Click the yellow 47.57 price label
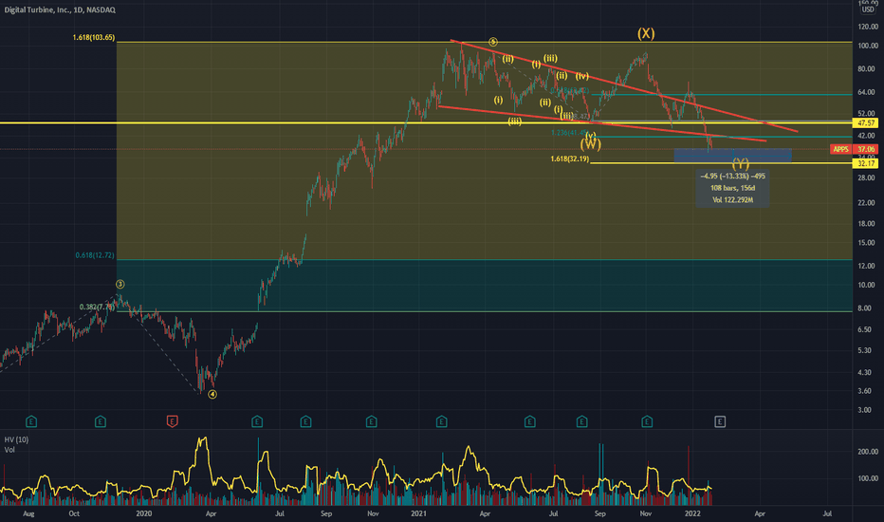The width and height of the screenshot is (884, 522). click(x=866, y=123)
